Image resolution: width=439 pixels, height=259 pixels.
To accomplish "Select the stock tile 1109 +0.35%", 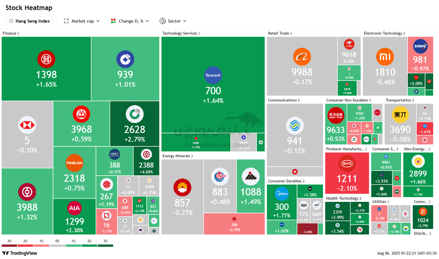I will [150, 186].
